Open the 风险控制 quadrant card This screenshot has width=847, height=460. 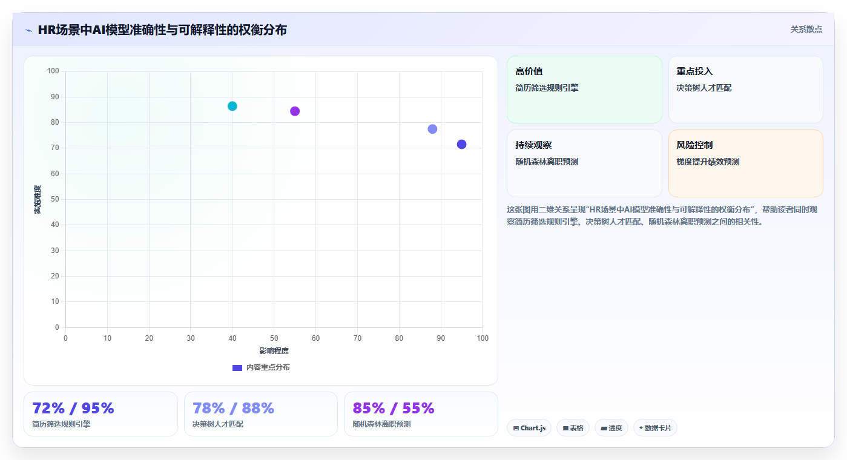click(x=745, y=163)
